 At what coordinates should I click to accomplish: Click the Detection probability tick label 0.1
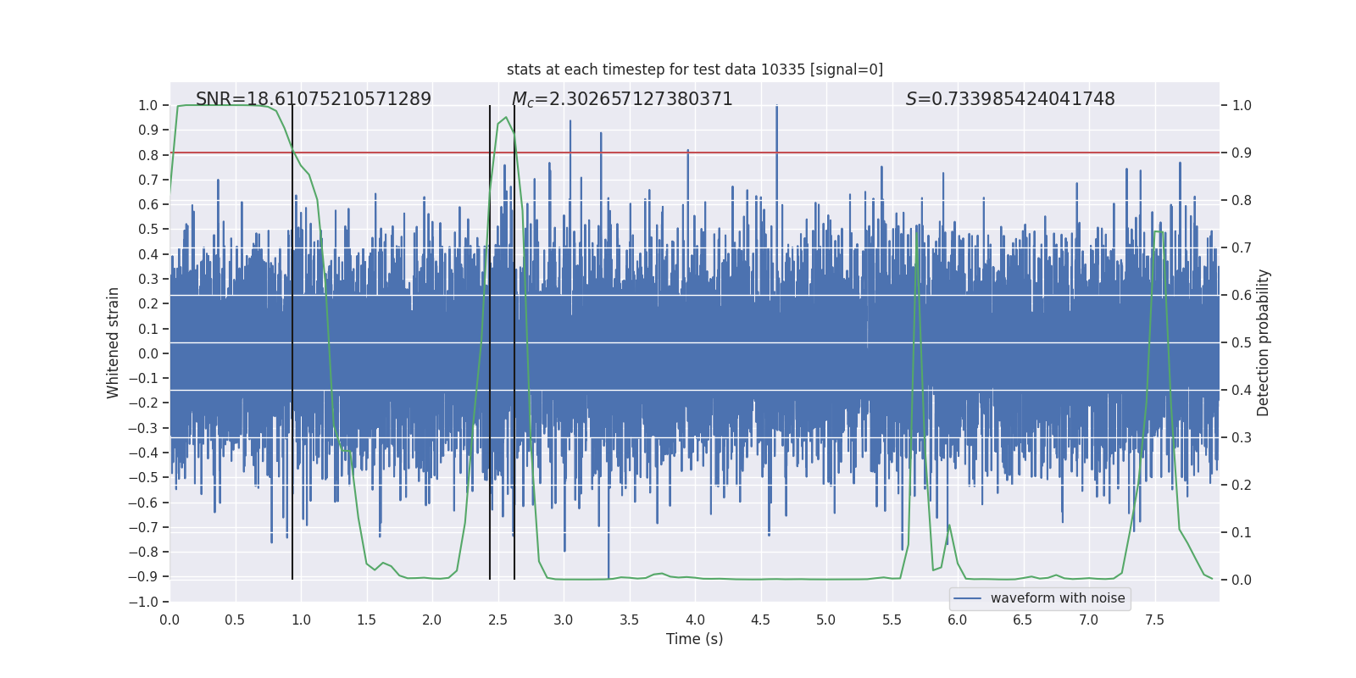click(1242, 533)
